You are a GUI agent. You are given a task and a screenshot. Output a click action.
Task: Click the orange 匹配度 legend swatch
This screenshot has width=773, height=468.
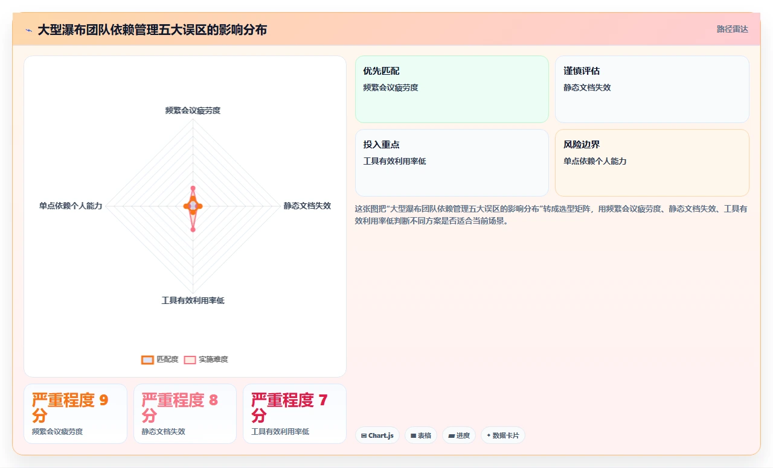[147, 359]
